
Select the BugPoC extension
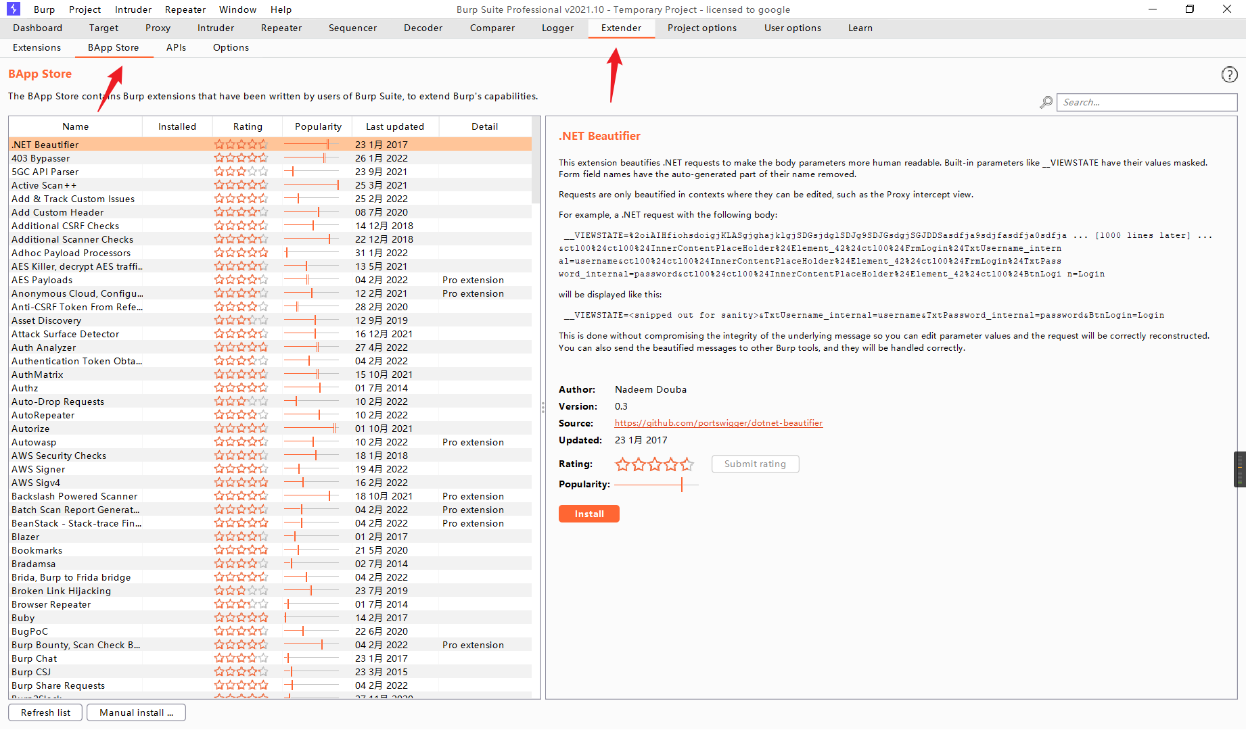pos(271,631)
